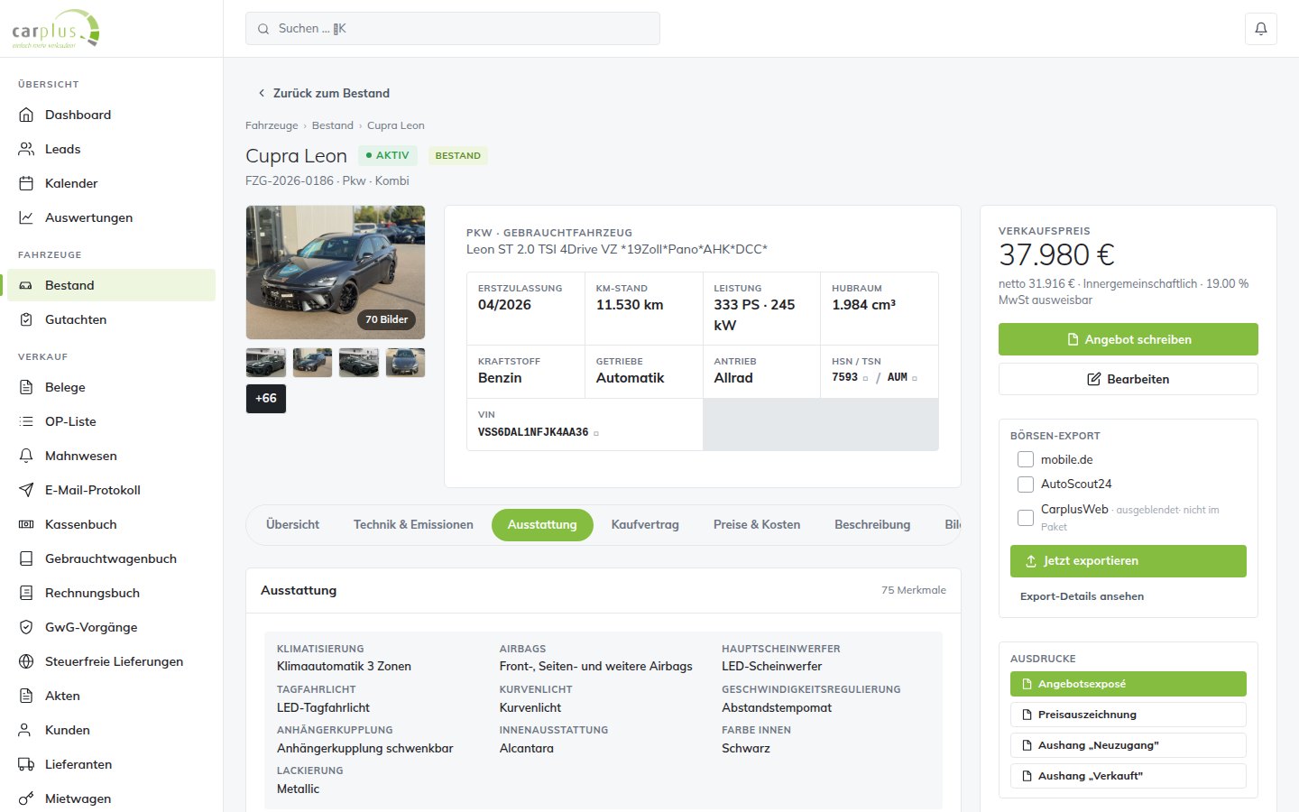Go back via Zurück zum Bestand
1299x812 pixels.
click(323, 93)
